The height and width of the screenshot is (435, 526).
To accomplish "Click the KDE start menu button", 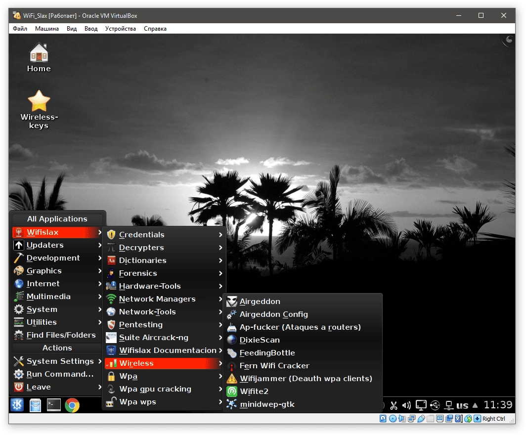I will coord(17,405).
